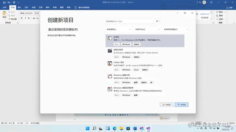
Task: Click the 上一步(B) back button
Action: 166,105
